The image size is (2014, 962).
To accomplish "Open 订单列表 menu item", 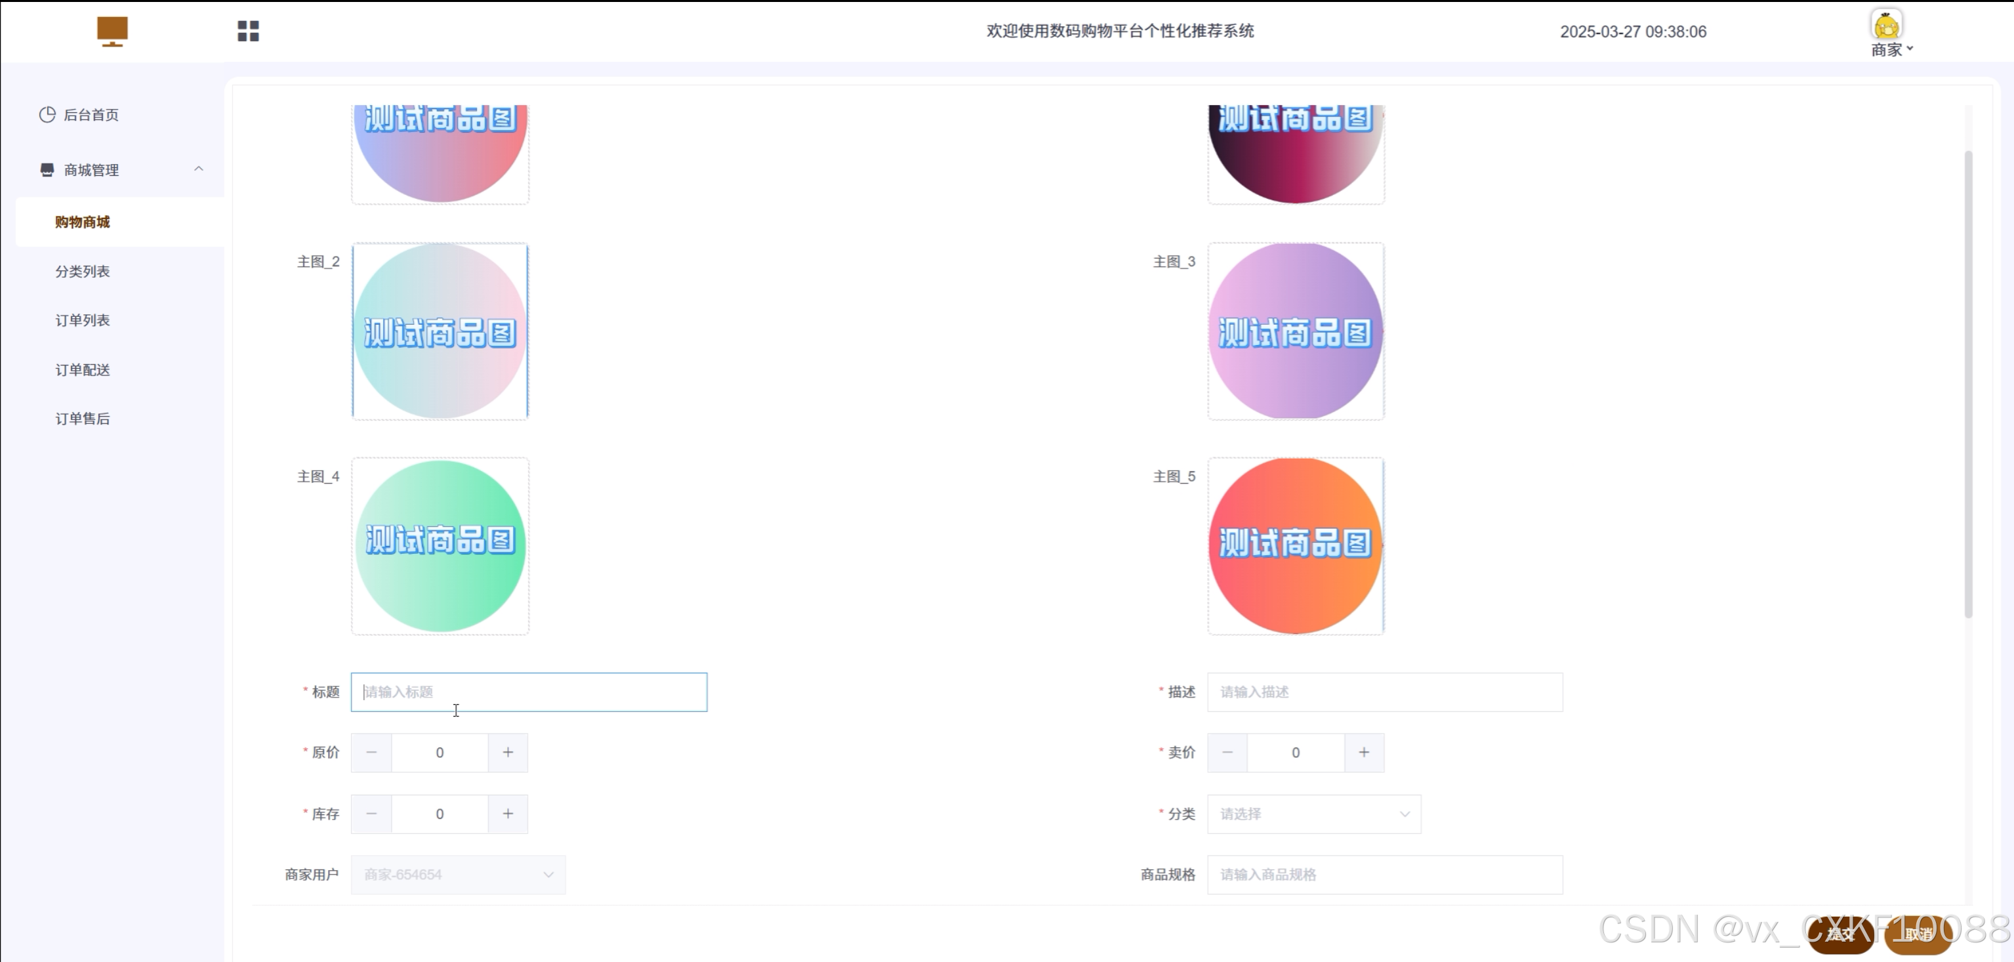I will click(x=83, y=321).
